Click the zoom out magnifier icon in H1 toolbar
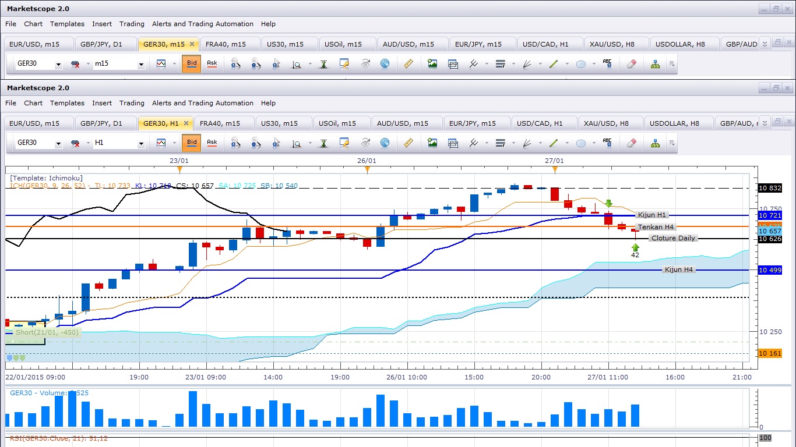 pos(255,143)
